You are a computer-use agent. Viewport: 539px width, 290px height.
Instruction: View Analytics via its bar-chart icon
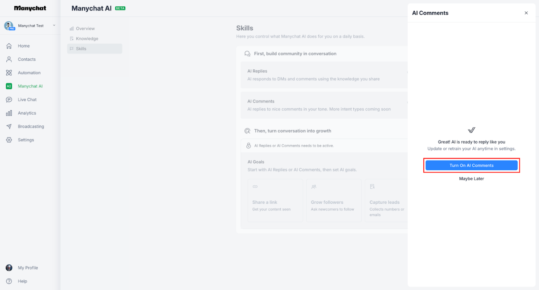click(9, 113)
